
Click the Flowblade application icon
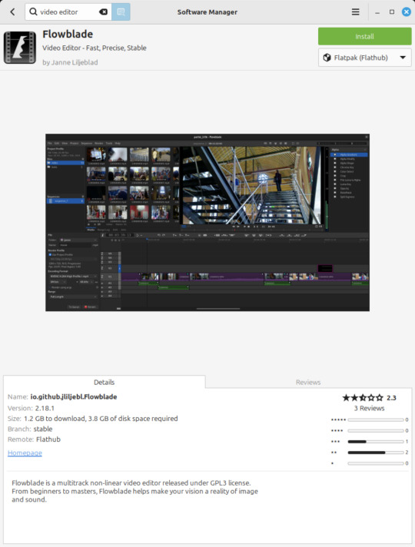pyautogui.click(x=20, y=48)
